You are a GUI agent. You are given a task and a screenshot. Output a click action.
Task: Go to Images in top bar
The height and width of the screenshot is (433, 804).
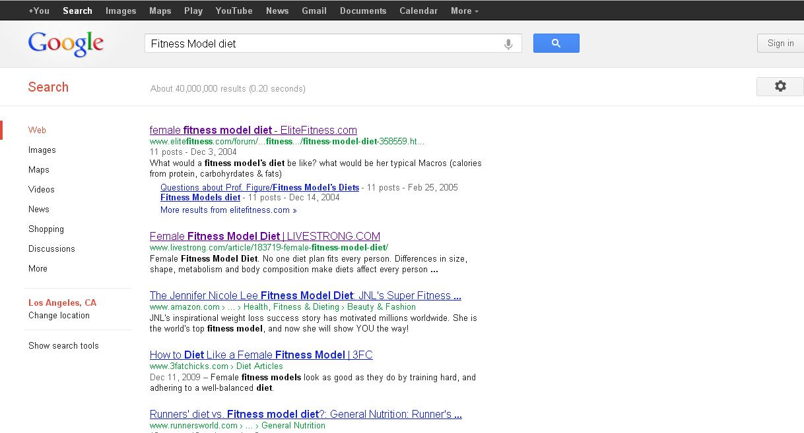click(121, 11)
